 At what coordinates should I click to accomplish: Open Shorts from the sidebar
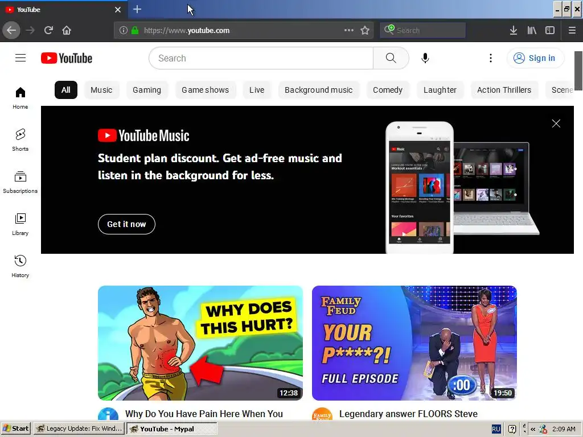pos(20,140)
